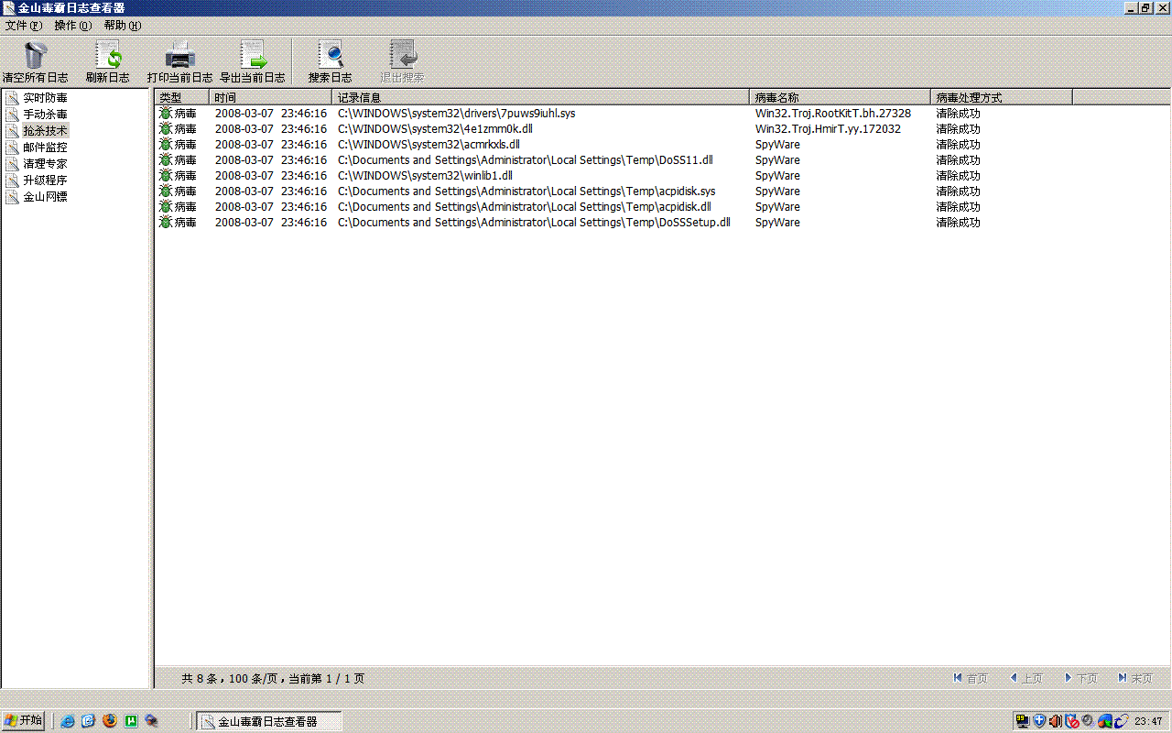Export current log using 导出当前日志 icon
The height and width of the screenshot is (733, 1172).
pos(253,56)
